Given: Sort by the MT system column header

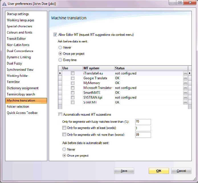Looking at the screenshot, I should coord(99,68).
